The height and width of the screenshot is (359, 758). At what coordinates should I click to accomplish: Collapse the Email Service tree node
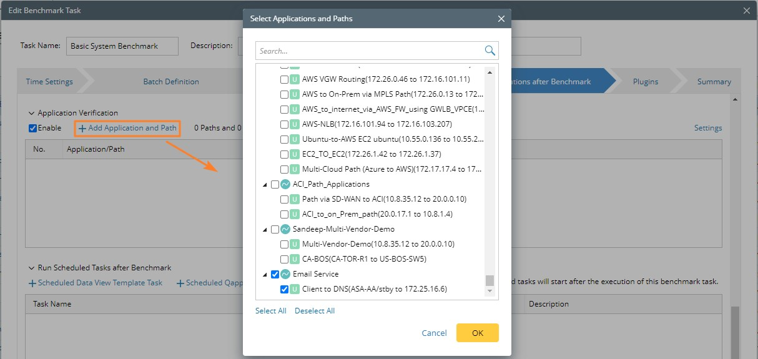click(x=265, y=275)
